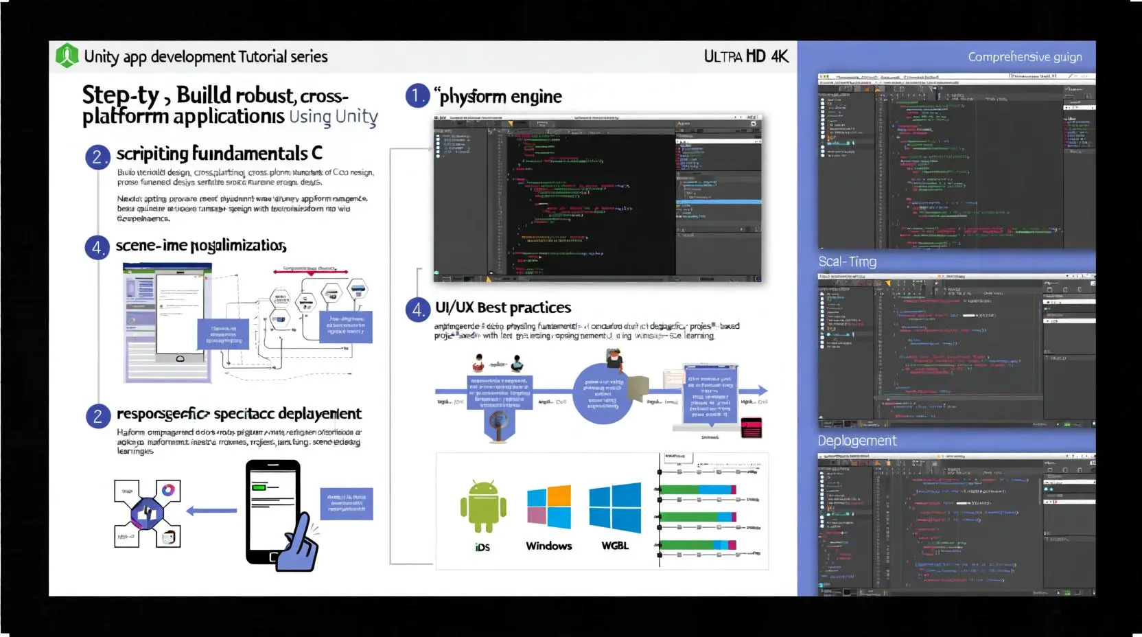This screenshot has height=637, width=1142.
Task: Click the blue left-pointing arrow near the phone
Action: (211, 511)
